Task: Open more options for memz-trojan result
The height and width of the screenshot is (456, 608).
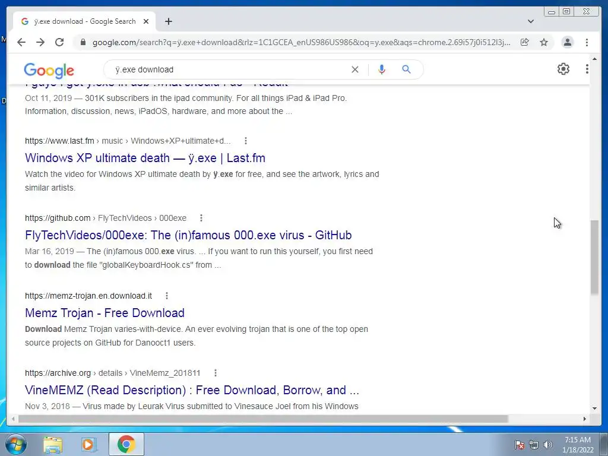Action: click(x=167, y=296)
